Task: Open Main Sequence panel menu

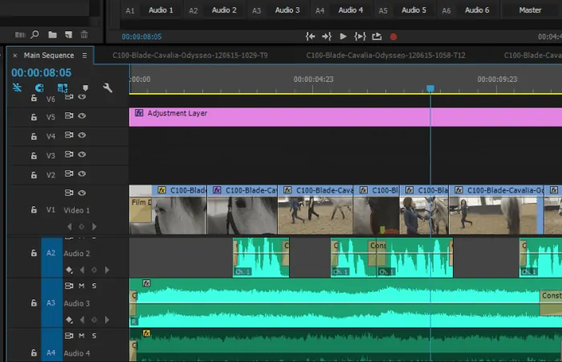Action: pos(84,55)
